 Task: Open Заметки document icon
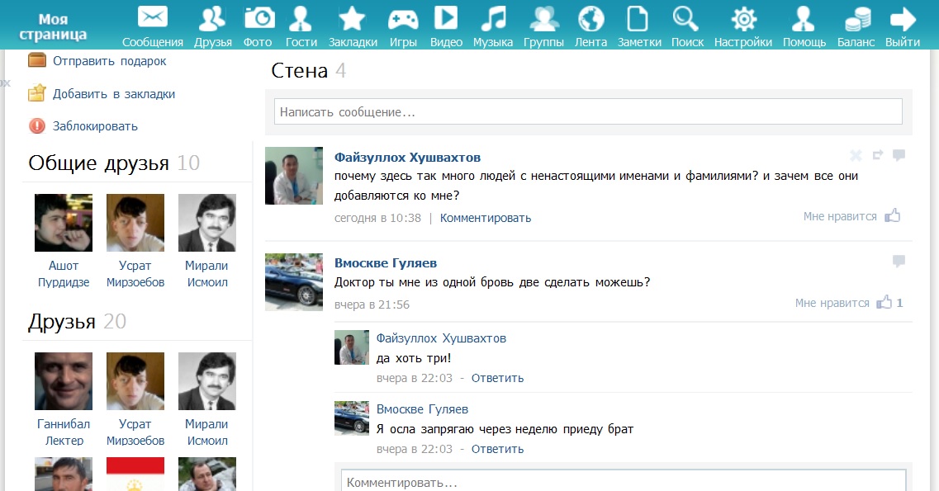click(638, 18)
